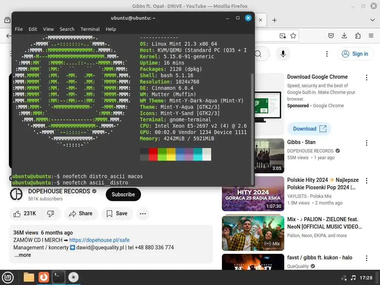This screenshot has height=285, width=380.
Task: Save page to Pocket in Firefox
Action: 331,36
